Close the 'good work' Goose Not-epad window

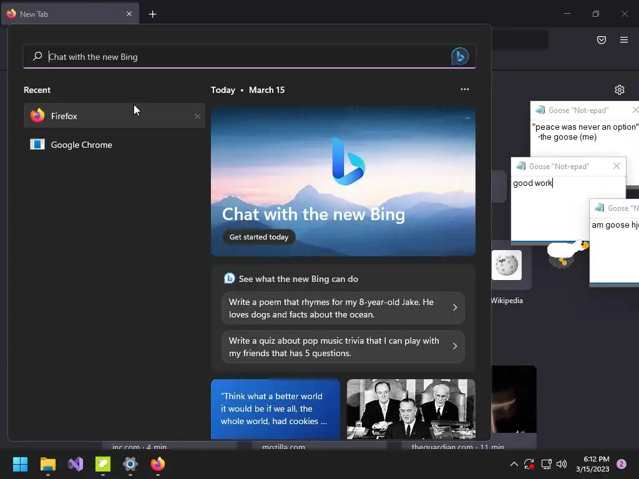pos(617,166)
